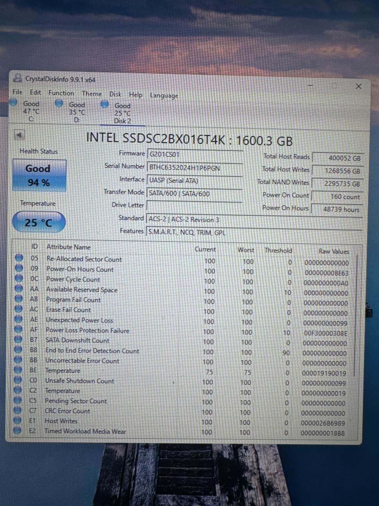The height and width of the screenshot is (506, 379).
Task: Click the Raw Values column header
Action: (x=334, y=251)
